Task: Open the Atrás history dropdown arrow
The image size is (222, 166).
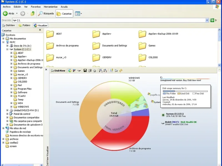Action: click(17, 14)
